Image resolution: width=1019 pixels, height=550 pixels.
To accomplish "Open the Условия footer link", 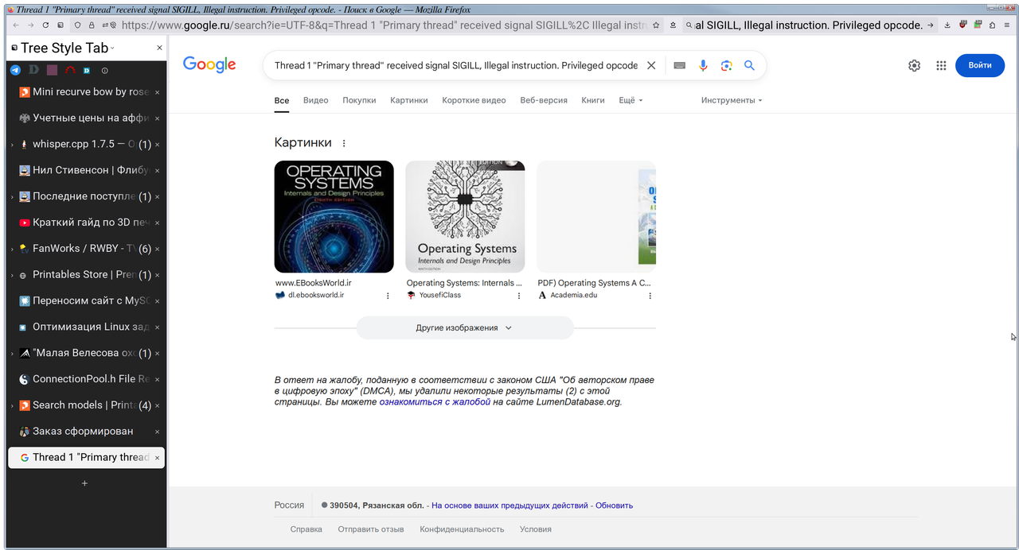I will coord(536,529).
